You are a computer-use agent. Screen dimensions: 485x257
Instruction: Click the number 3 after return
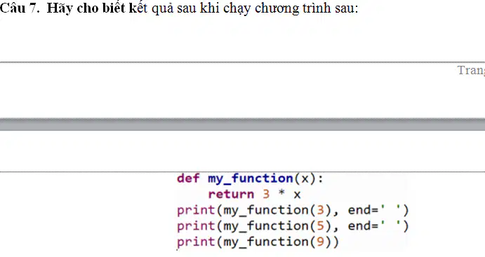tap(266, 195)
